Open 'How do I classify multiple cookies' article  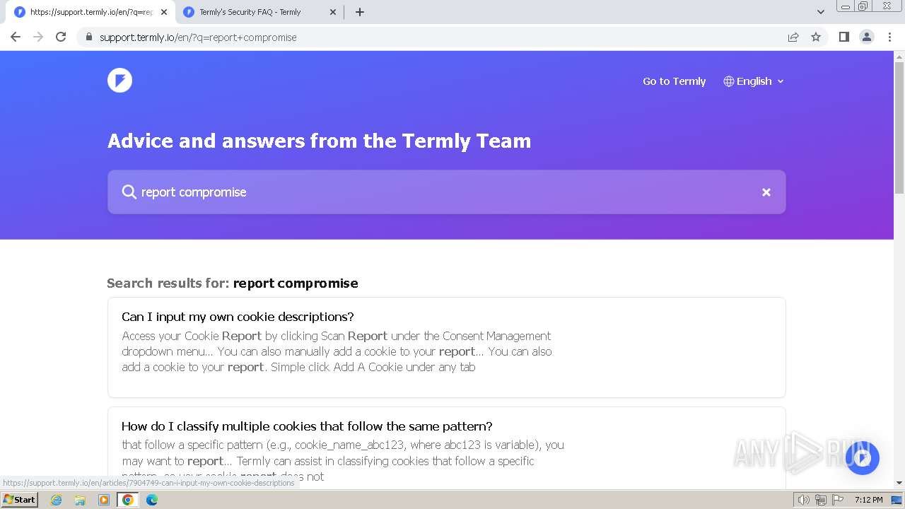446,448
